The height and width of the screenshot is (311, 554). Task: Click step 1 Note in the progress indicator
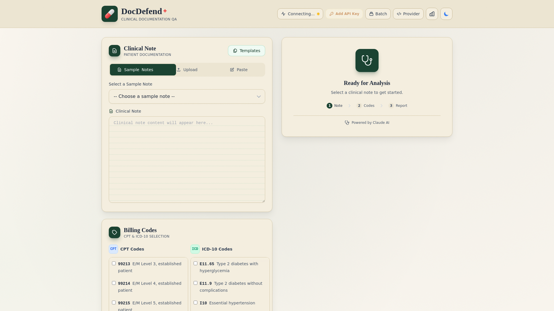[334, 106]
